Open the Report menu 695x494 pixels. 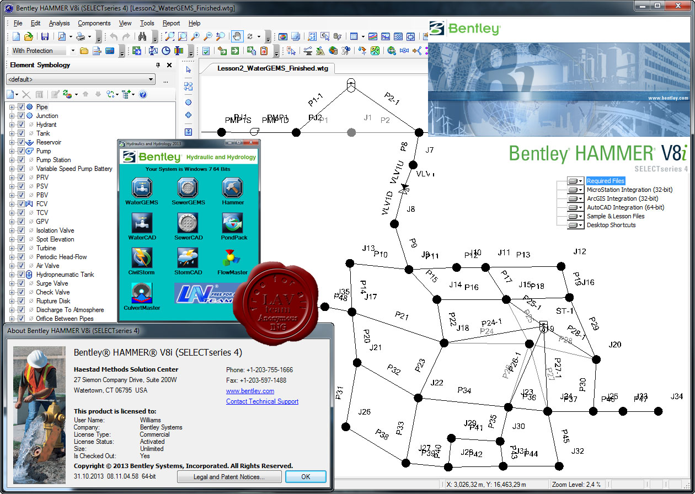171,23
